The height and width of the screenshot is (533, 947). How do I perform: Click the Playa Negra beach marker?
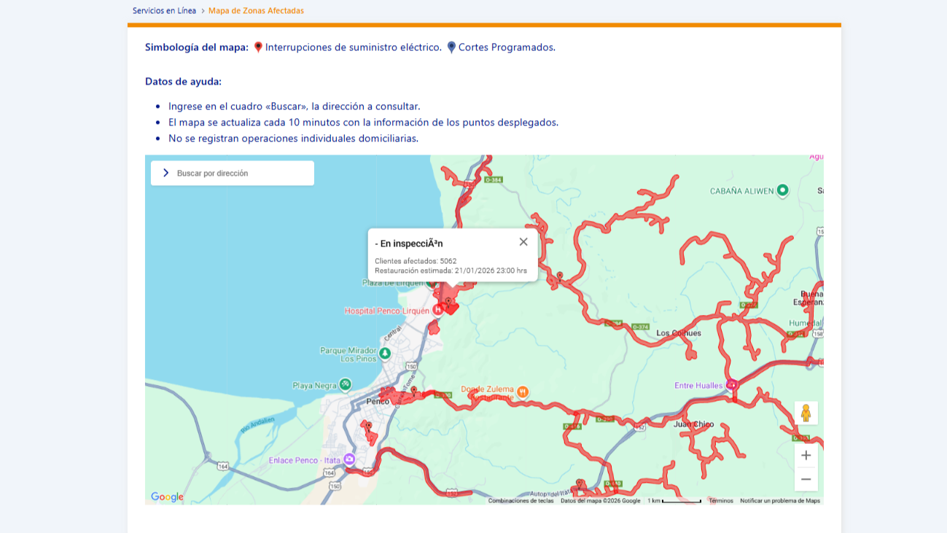coord(346,384)
